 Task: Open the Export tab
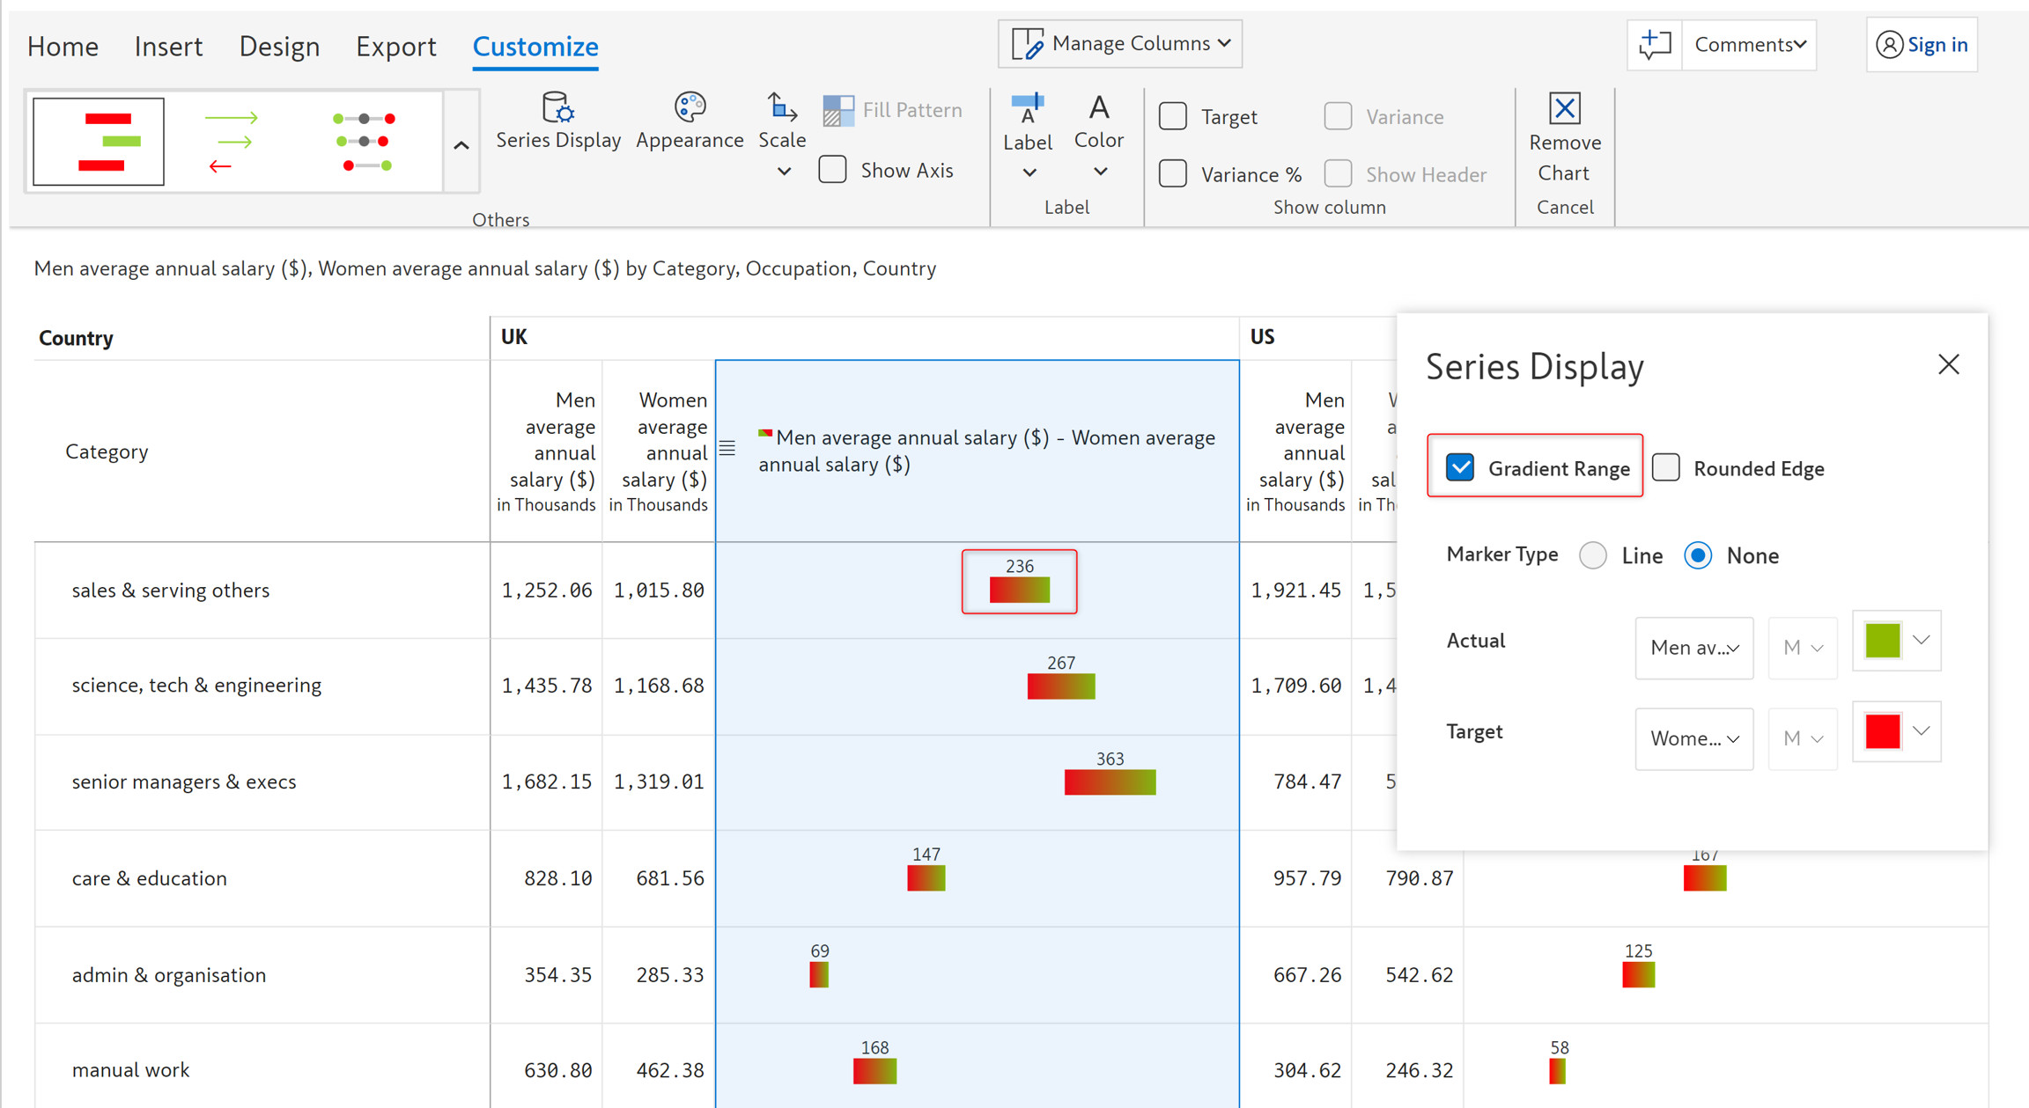pos(395,46)
